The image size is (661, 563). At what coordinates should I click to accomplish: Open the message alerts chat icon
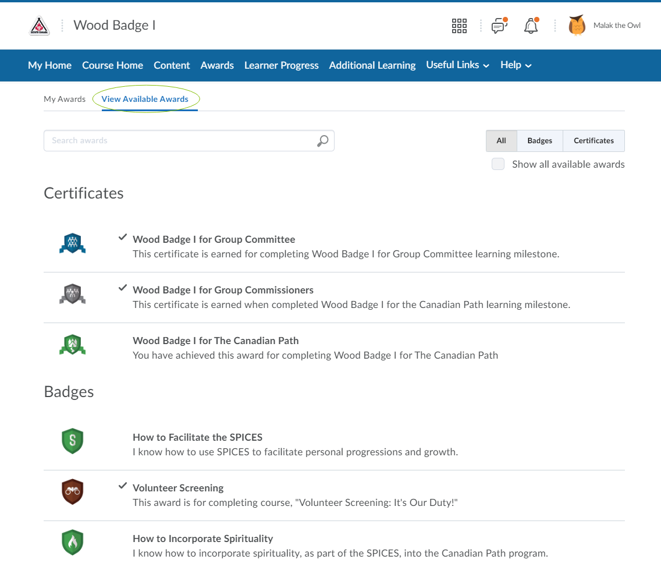click(499, 26)
